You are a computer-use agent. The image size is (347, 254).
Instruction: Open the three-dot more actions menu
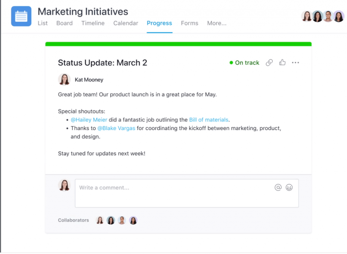pyautogui.click(x=295, y=63)
